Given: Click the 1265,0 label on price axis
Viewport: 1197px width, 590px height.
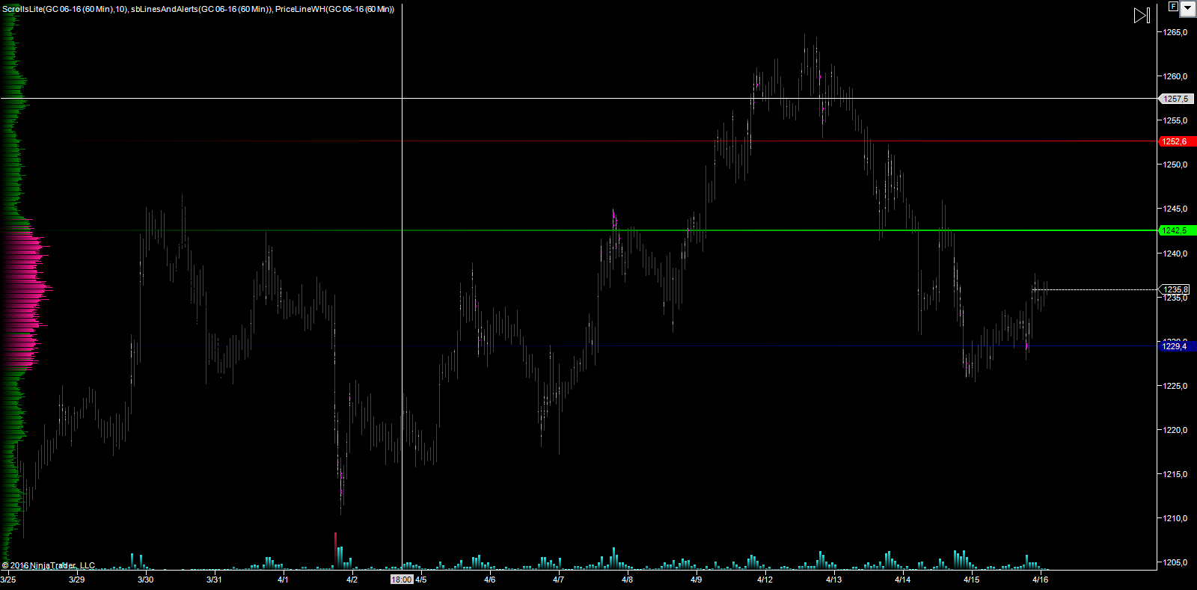Looking at the screenshot, I should pyautogui.click(x=1175, y=32).
